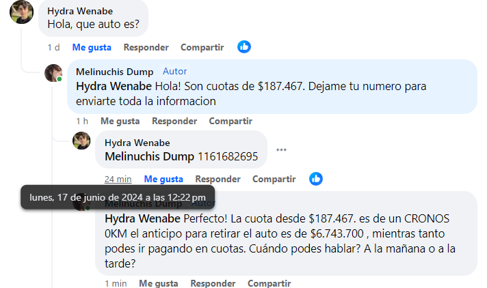Viewport: 487px width, 288px height.
Task: Click Responder under the 1 h author reply
Action: [x=174, y=121]
